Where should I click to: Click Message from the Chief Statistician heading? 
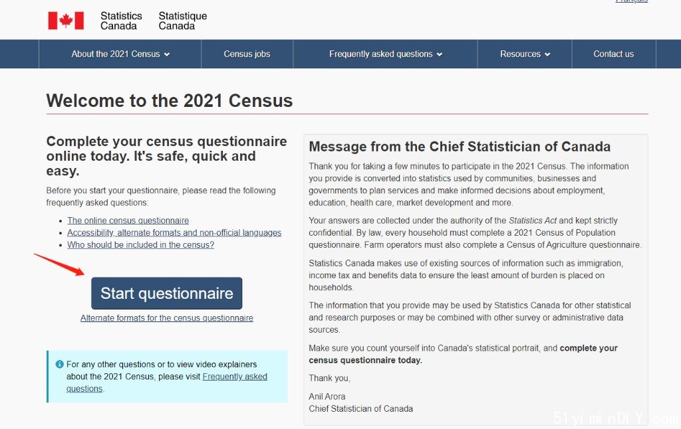pos(460,147)
